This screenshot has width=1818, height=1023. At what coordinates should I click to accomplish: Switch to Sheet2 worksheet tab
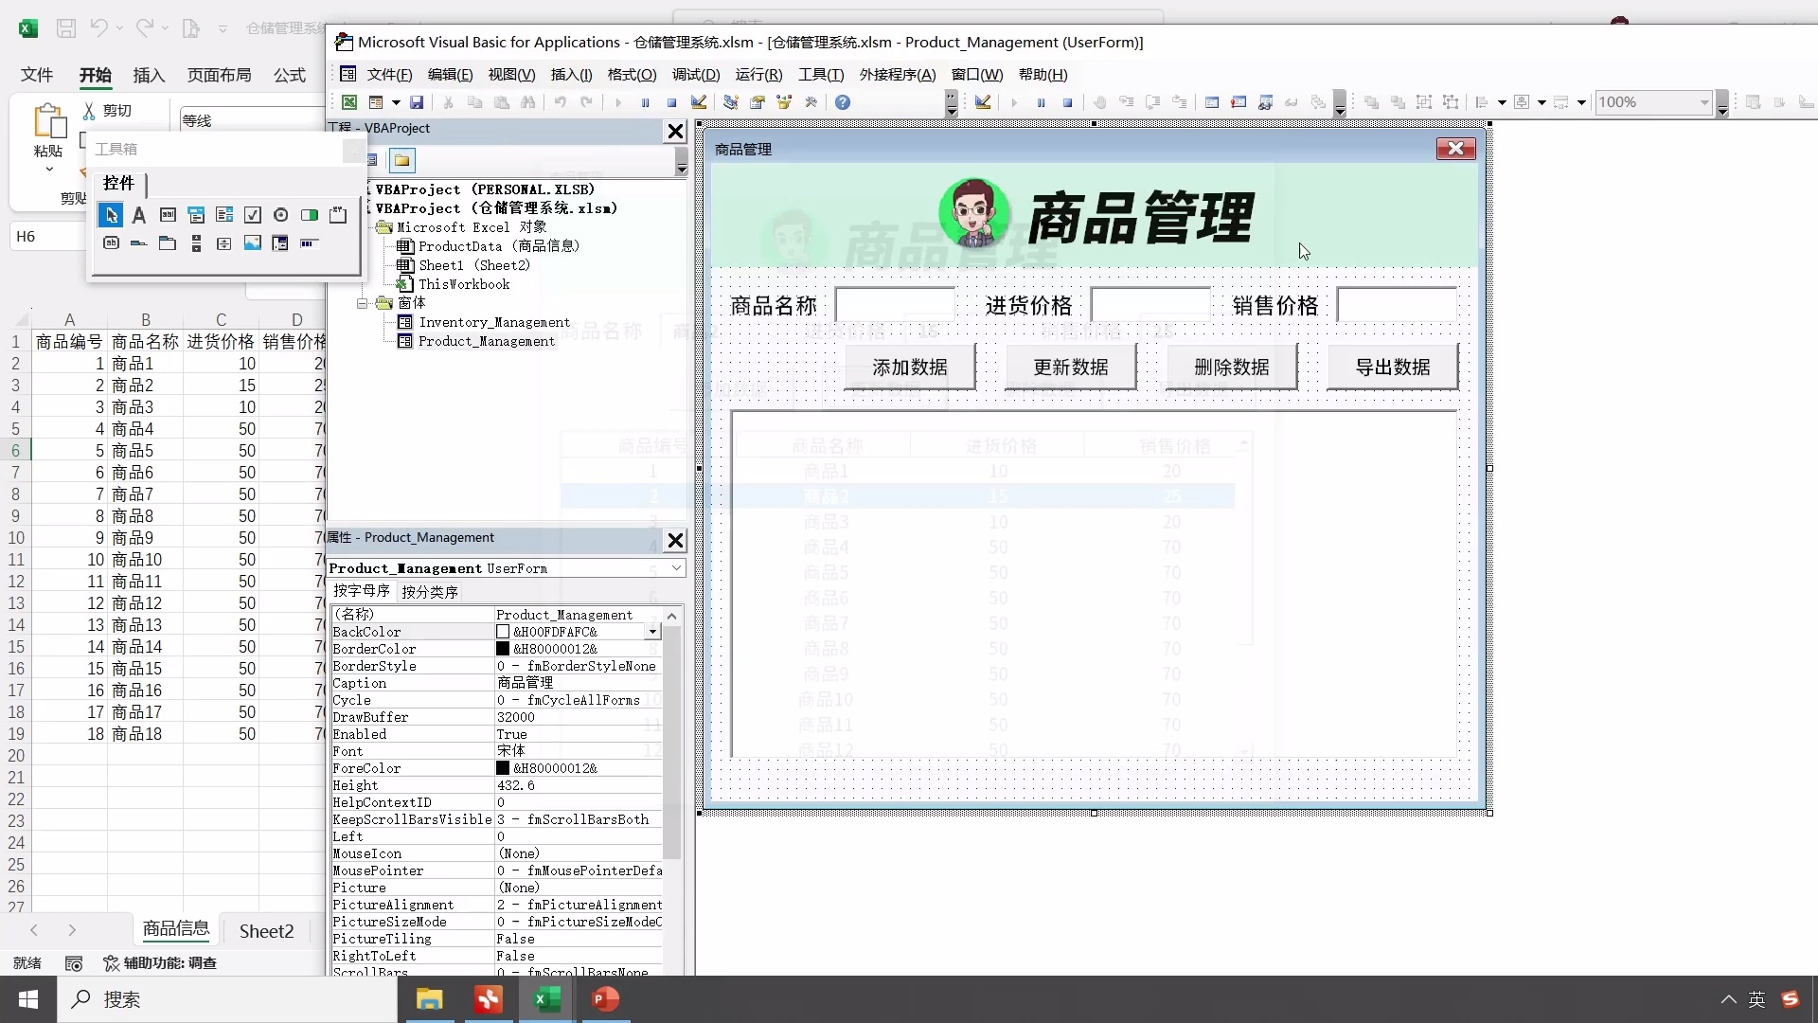(x=265, y=930)
